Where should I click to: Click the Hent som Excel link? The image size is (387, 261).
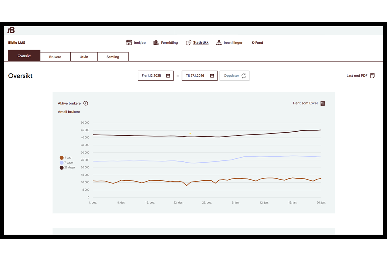[305, 103]
